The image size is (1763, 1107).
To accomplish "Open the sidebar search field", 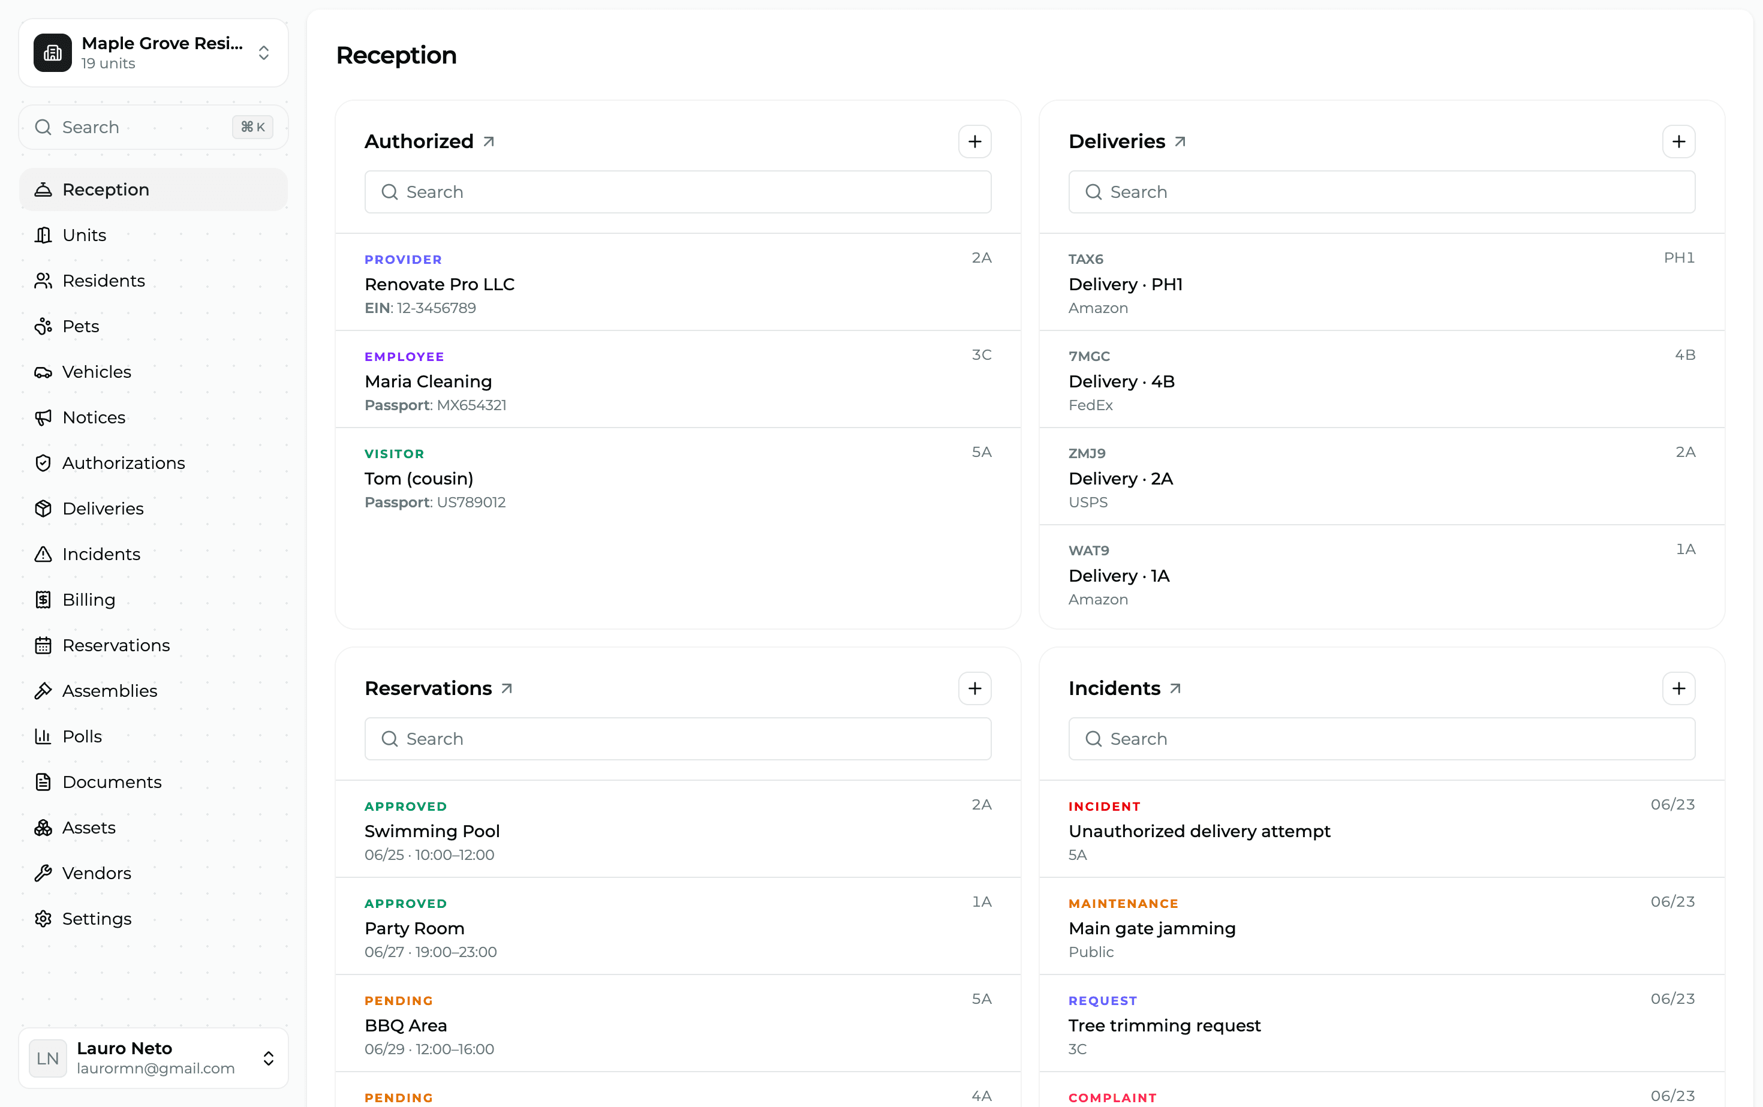I will pyautogui.click(x=153, y=127).
